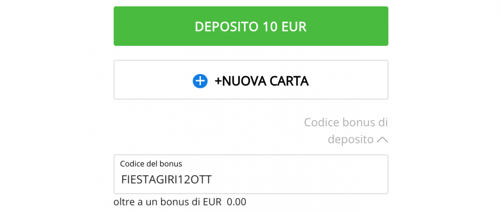Screen dimensions: 501x213
Task: Click the upward arrow after deposito
Action: 382,140
